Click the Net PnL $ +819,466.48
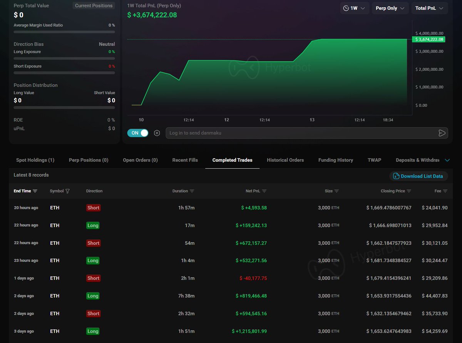Screen dimensions: 462x343 251,296
